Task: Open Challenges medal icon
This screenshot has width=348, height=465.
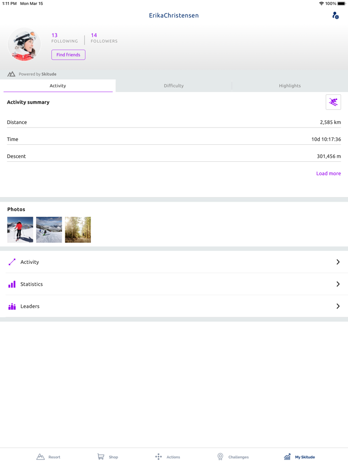Action: pyautogui.click(x=220, y=457)
